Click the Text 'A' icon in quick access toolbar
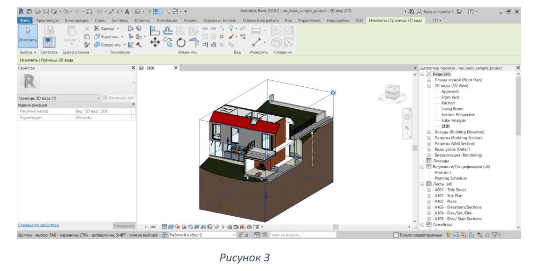This screenshot has height=271, width=533. pyautogui.click(x=127, y=11)
